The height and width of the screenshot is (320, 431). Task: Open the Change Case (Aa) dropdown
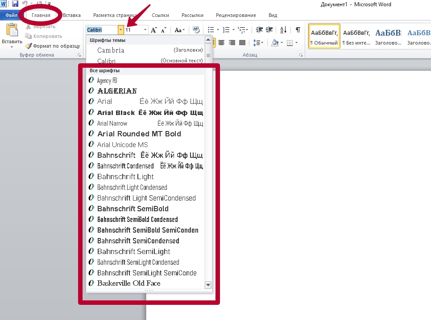[x=179, y=30]
